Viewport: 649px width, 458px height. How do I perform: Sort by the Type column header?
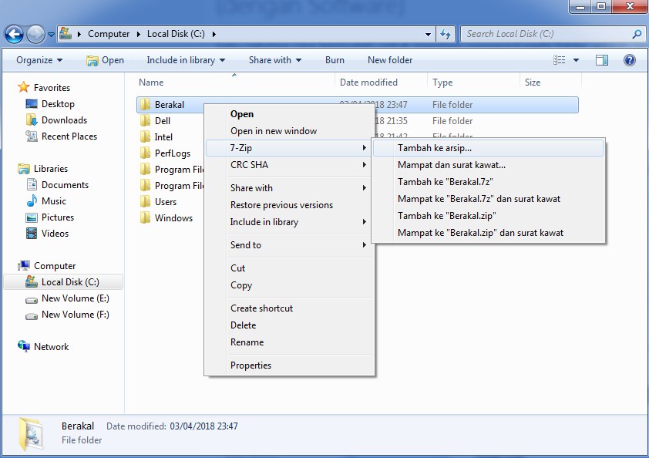(442, 83)
